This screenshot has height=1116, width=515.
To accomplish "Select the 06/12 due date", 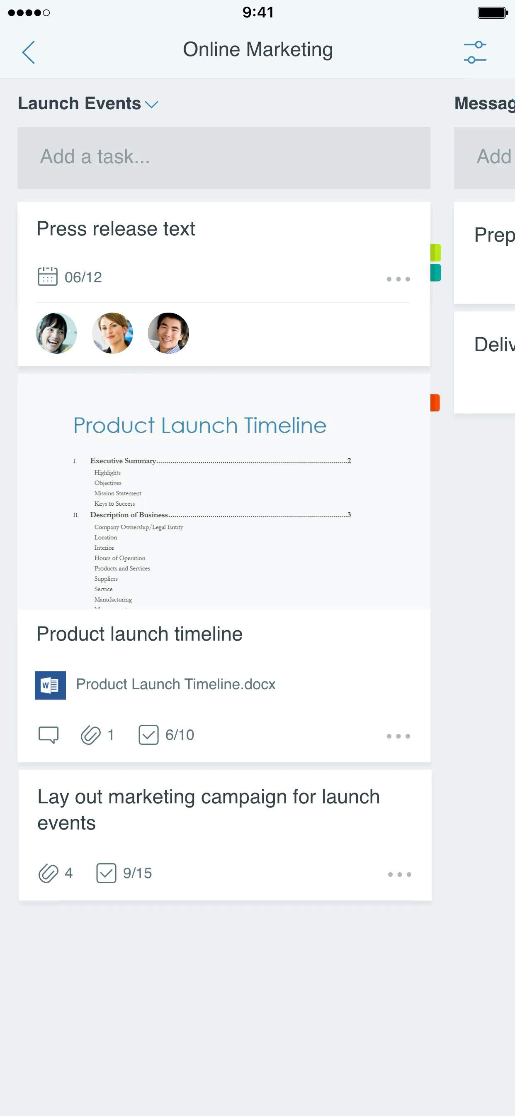I will pos(83,277).
